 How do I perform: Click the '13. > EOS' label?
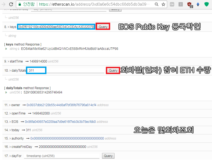(x=11, y=122)
